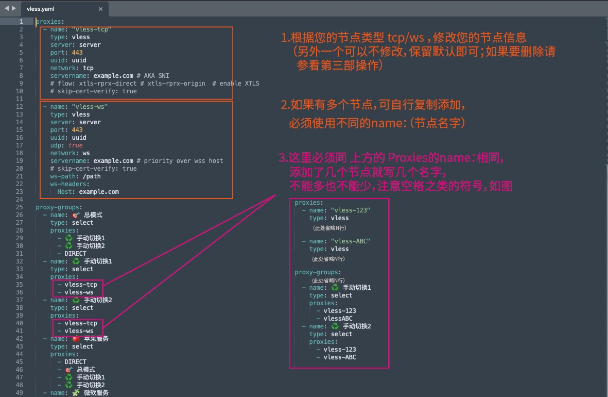Viewport: 608px width, 397px height.
Task: Click the next tab right arrow
Action: click(13, 9)
